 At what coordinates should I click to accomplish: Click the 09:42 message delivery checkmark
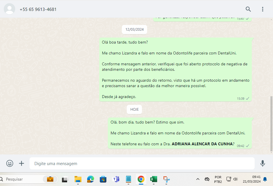pos(247,146)
